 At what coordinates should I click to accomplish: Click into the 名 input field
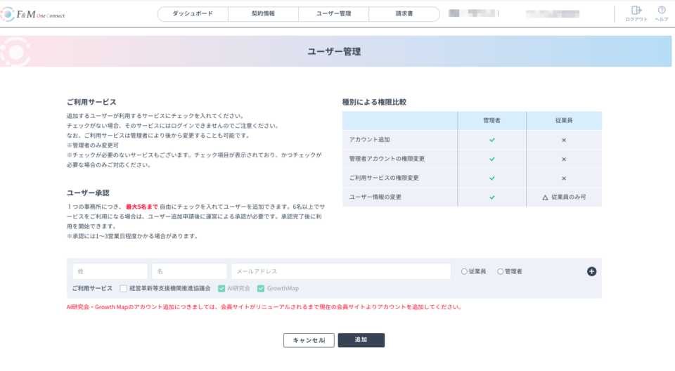(x=188, y=271)
